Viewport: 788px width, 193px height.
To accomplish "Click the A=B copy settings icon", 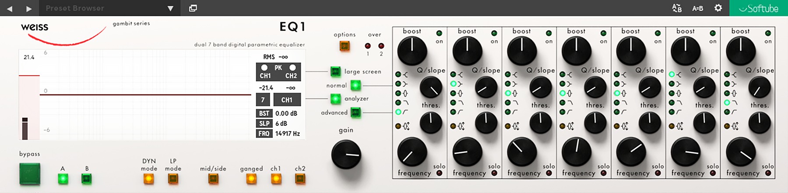I will (x=697, y=8).
